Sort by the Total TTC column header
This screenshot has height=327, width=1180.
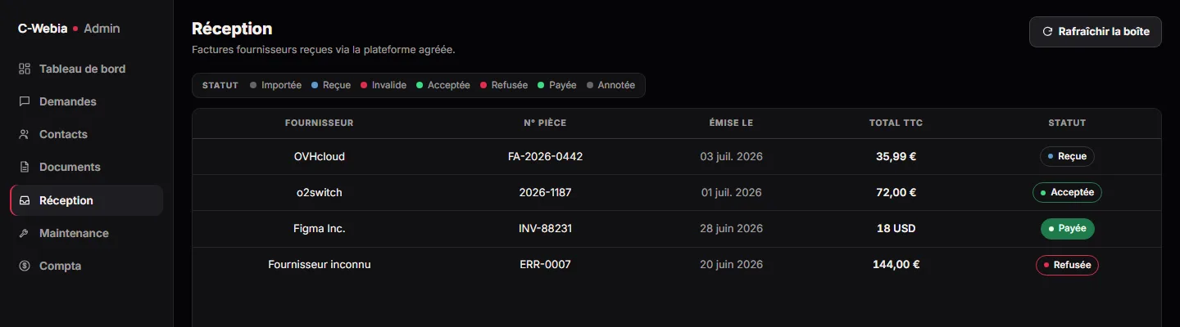[x=896, y=123]
